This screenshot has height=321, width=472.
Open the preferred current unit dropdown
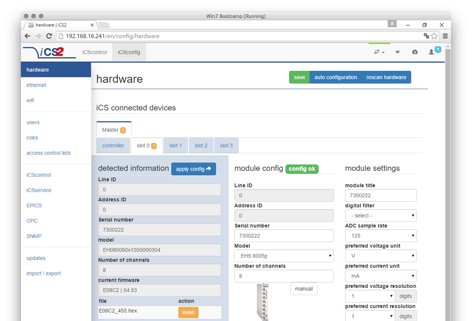click(x=380, y=276)
